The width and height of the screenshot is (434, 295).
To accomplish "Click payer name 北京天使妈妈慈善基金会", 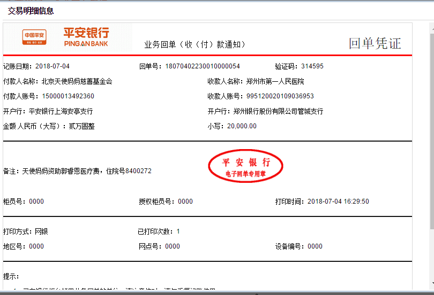I will pos(77,81).
